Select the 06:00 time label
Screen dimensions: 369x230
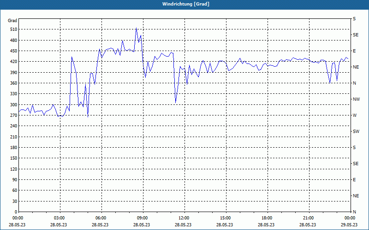[101, 218]
